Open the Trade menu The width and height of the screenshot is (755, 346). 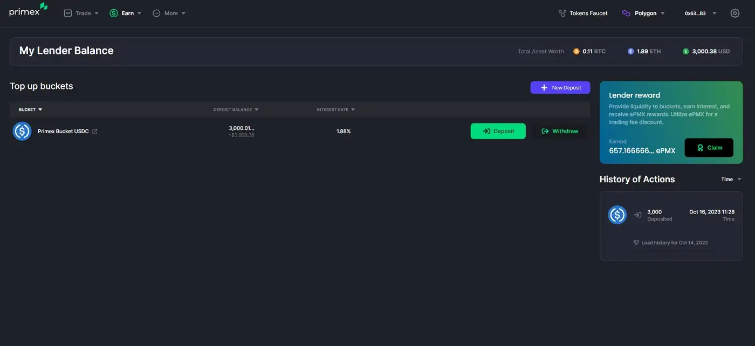[x=81, y=13]
